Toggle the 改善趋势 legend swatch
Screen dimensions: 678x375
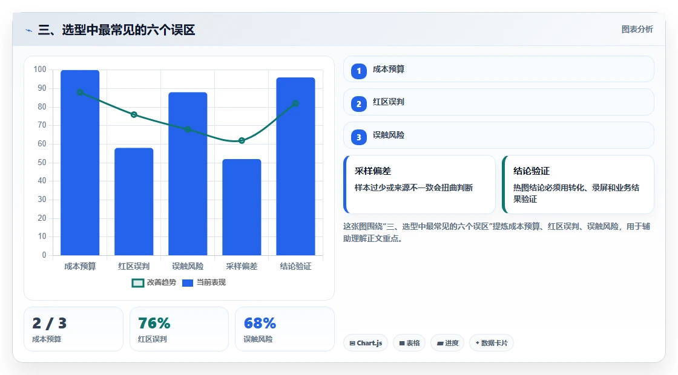(x=137, y=283)
